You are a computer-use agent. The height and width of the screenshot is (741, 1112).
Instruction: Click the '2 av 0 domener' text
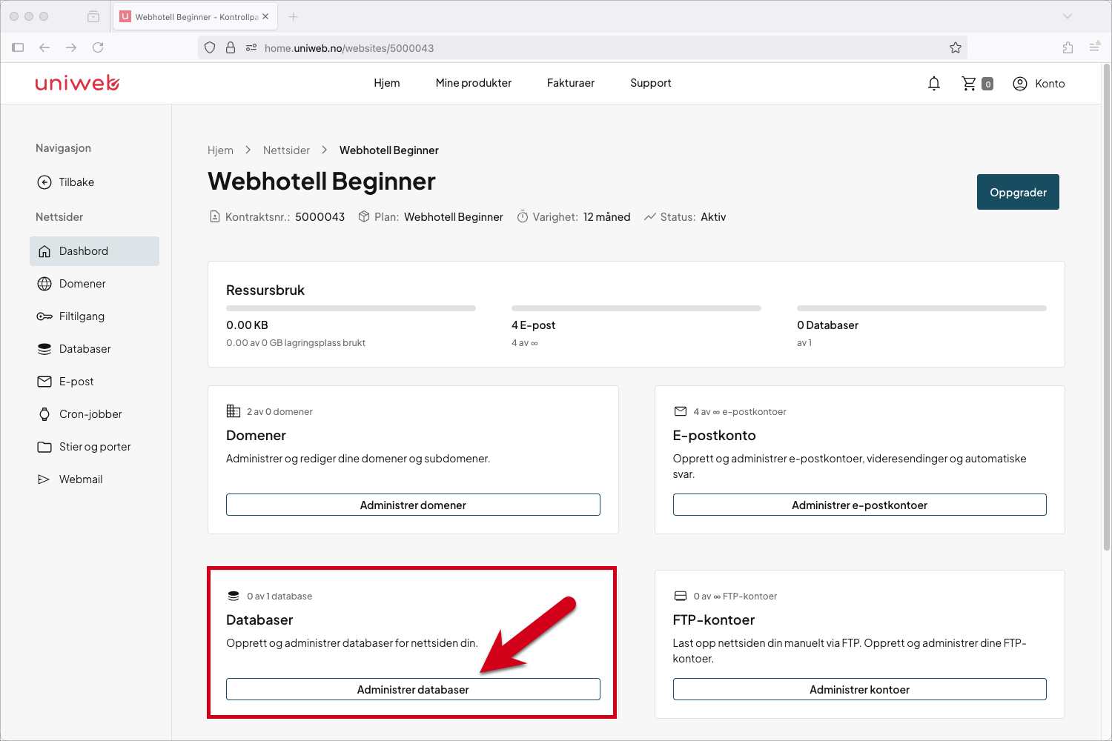(x=279, y=412)
